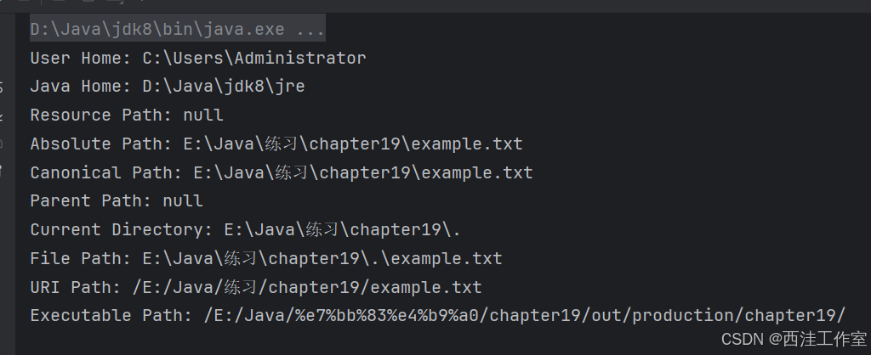
Task: Click the Canonical Path output line
Action: (x=281, y=172)
